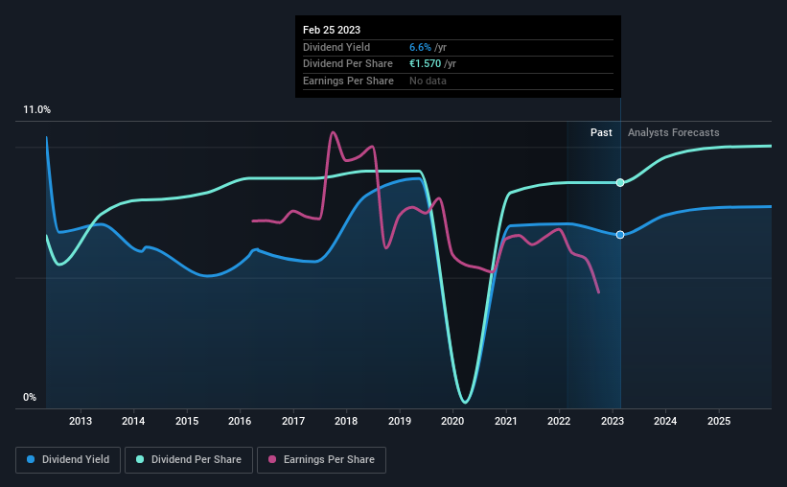Click the 2018 x-axis year label
Viewport: 787px width, 487px height.
tap(346, 421)
